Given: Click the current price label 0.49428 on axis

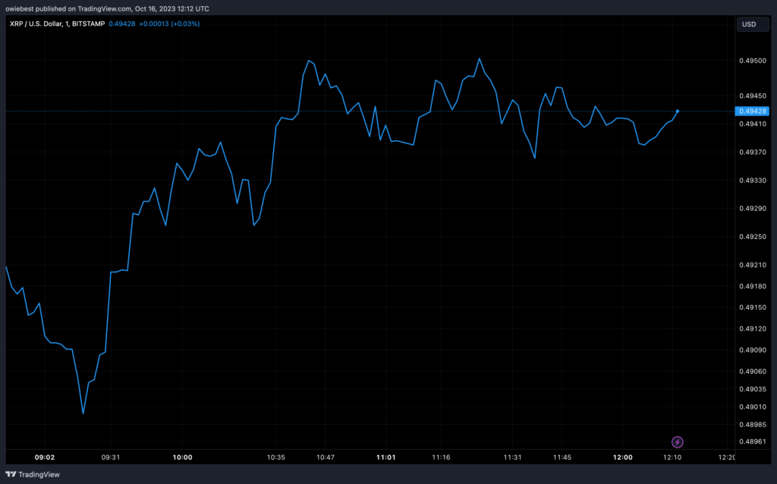Looking at the screenshot, I should click(x=752, y=111).
